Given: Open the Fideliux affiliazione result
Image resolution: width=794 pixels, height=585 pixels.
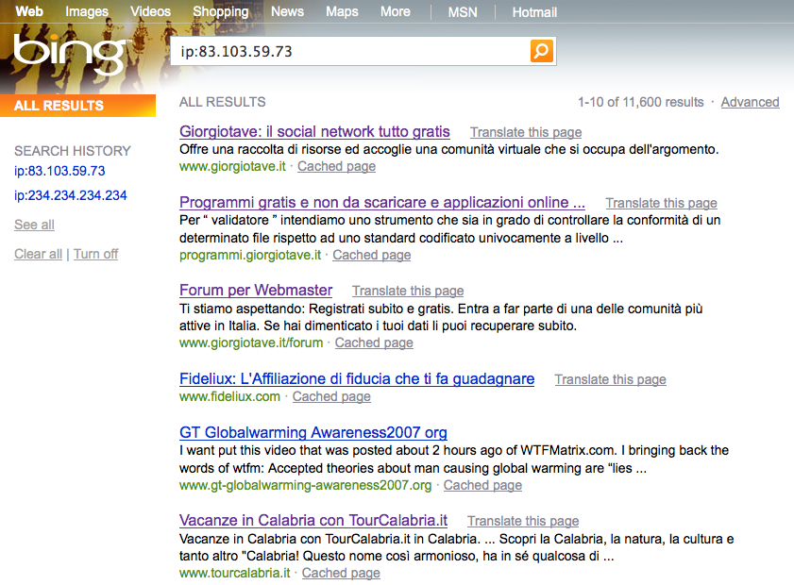Looking at the screenshot, I should (357, 379).
